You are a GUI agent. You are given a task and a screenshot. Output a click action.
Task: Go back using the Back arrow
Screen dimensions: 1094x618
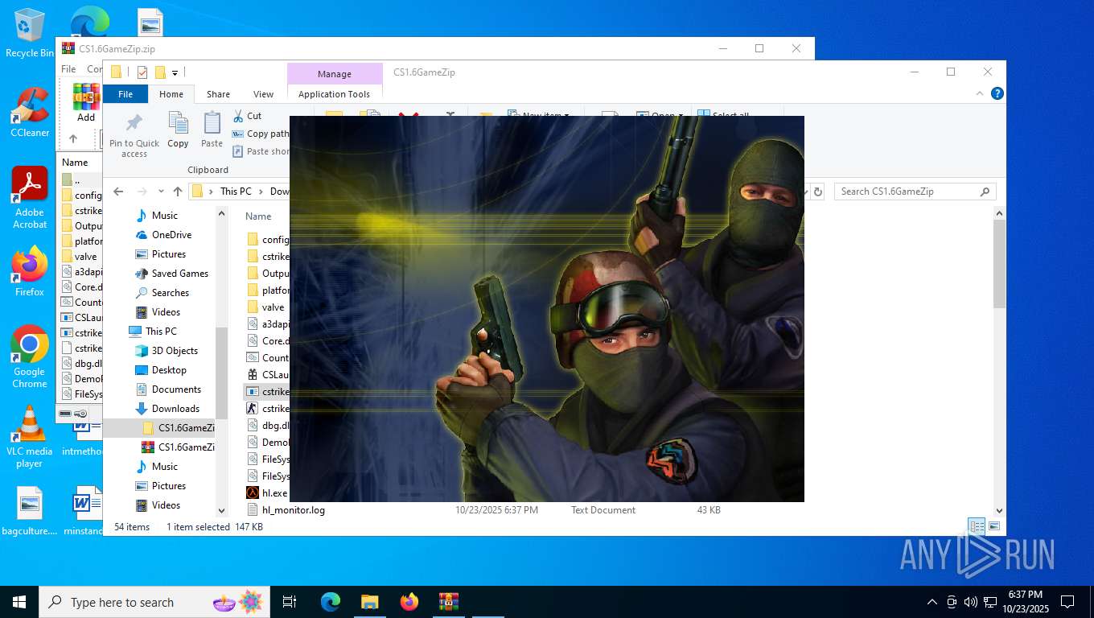pos(118,192)
